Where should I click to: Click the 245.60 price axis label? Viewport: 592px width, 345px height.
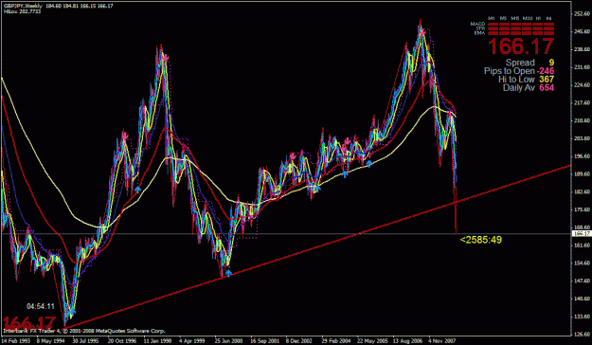click(581, 31)
